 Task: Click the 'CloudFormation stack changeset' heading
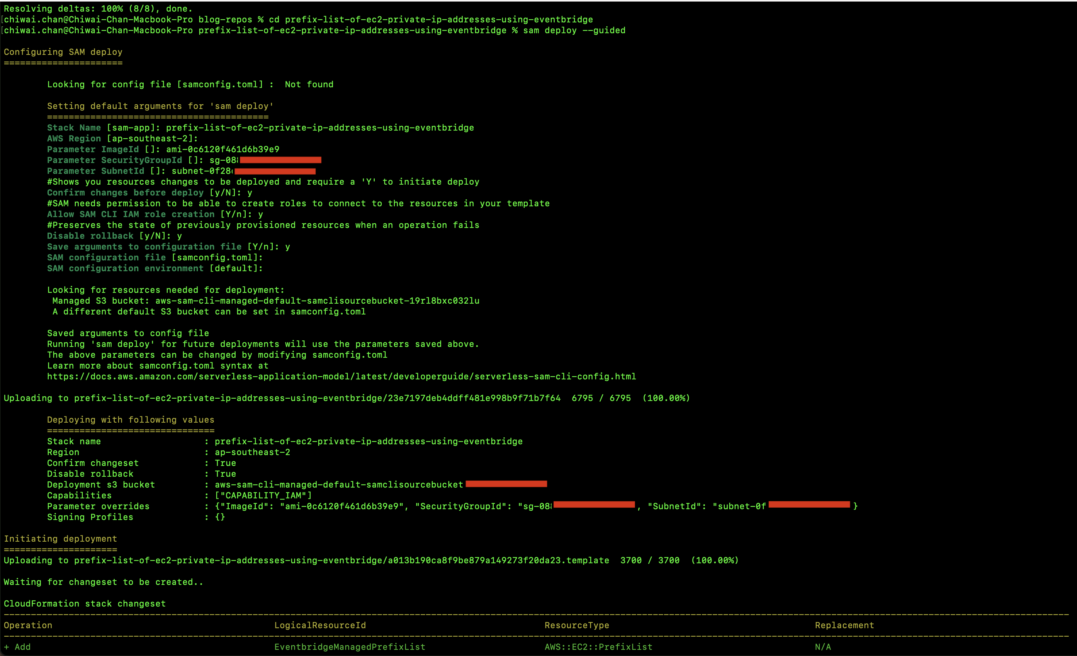click(x=85, y=603)
